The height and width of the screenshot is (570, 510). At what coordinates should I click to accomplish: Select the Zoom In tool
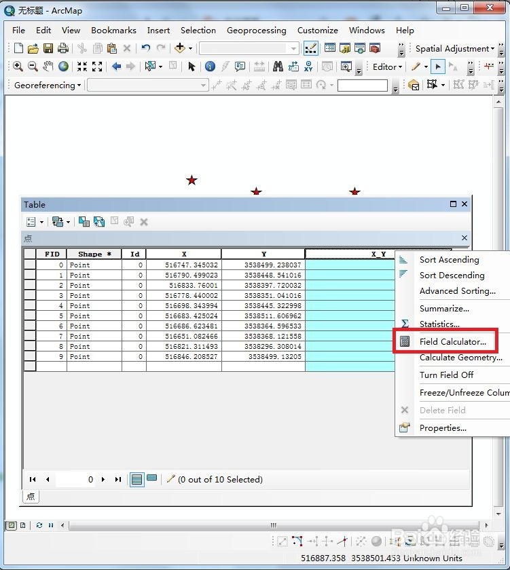(18, 66)
